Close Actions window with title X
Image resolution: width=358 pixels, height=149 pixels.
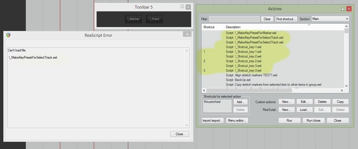[x=349, y=9]
